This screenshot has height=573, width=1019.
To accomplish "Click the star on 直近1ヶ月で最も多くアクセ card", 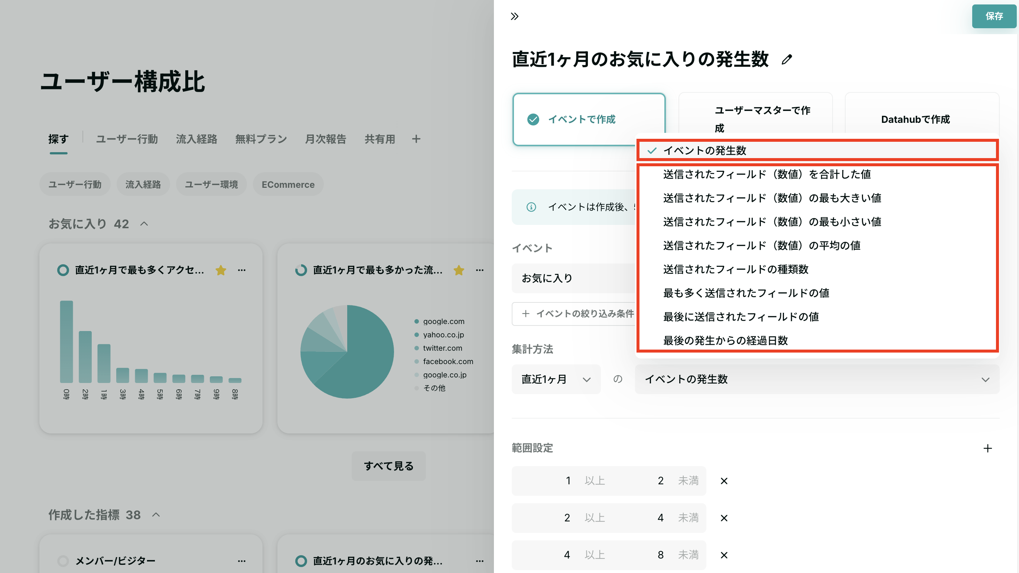I will tap(221, 270).
